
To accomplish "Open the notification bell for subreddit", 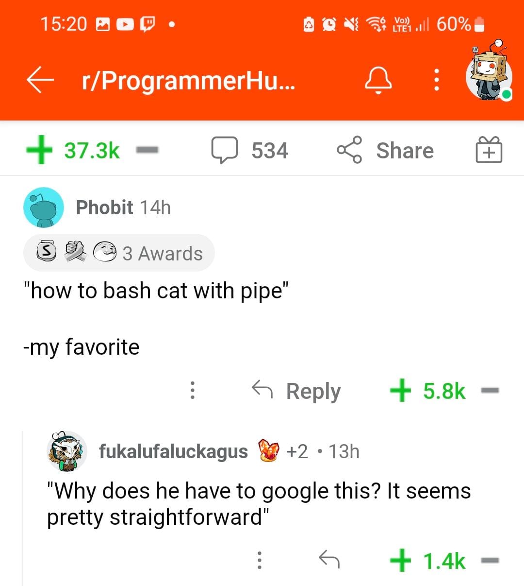I will pos(378,80).
